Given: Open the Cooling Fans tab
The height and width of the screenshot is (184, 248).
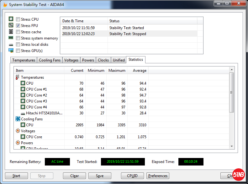Looking at the screenshot, I should point(50,60).
